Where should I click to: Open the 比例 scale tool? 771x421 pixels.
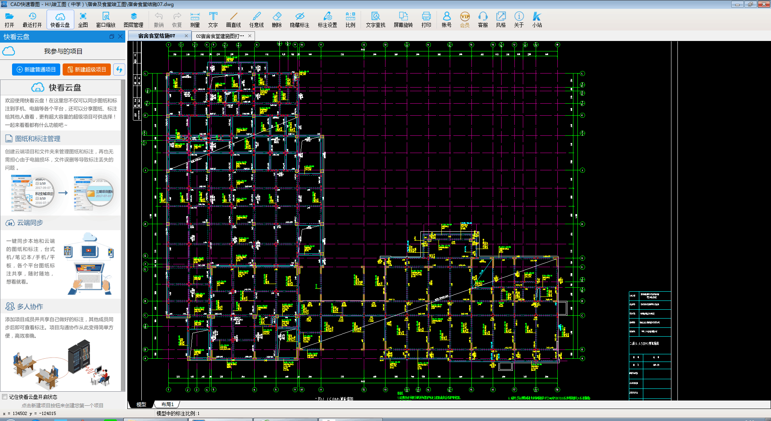[x=350, y=20]
